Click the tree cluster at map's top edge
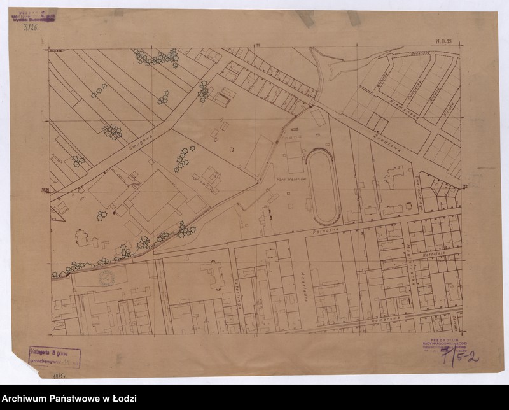The width and height of the screenshot is (509, 410). [156, 58]
